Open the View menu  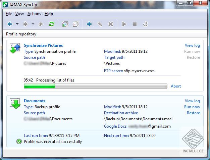tap(19, 14)
